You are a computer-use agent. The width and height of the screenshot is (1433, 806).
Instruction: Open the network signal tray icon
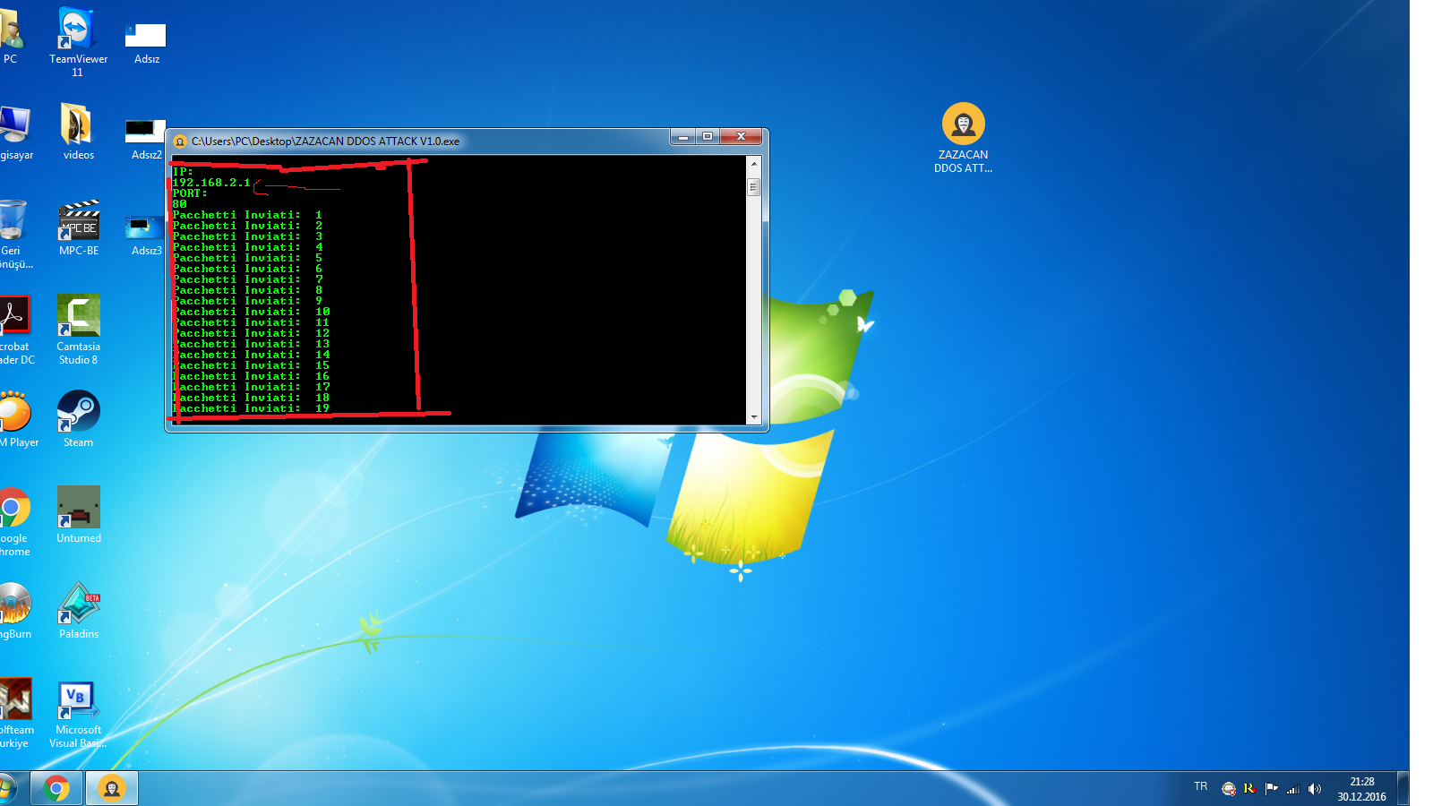[1292, 789]
